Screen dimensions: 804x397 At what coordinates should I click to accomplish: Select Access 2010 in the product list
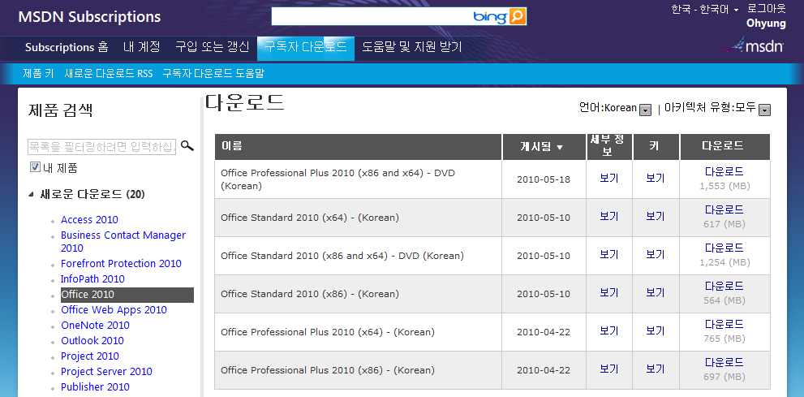click(89, 219)
